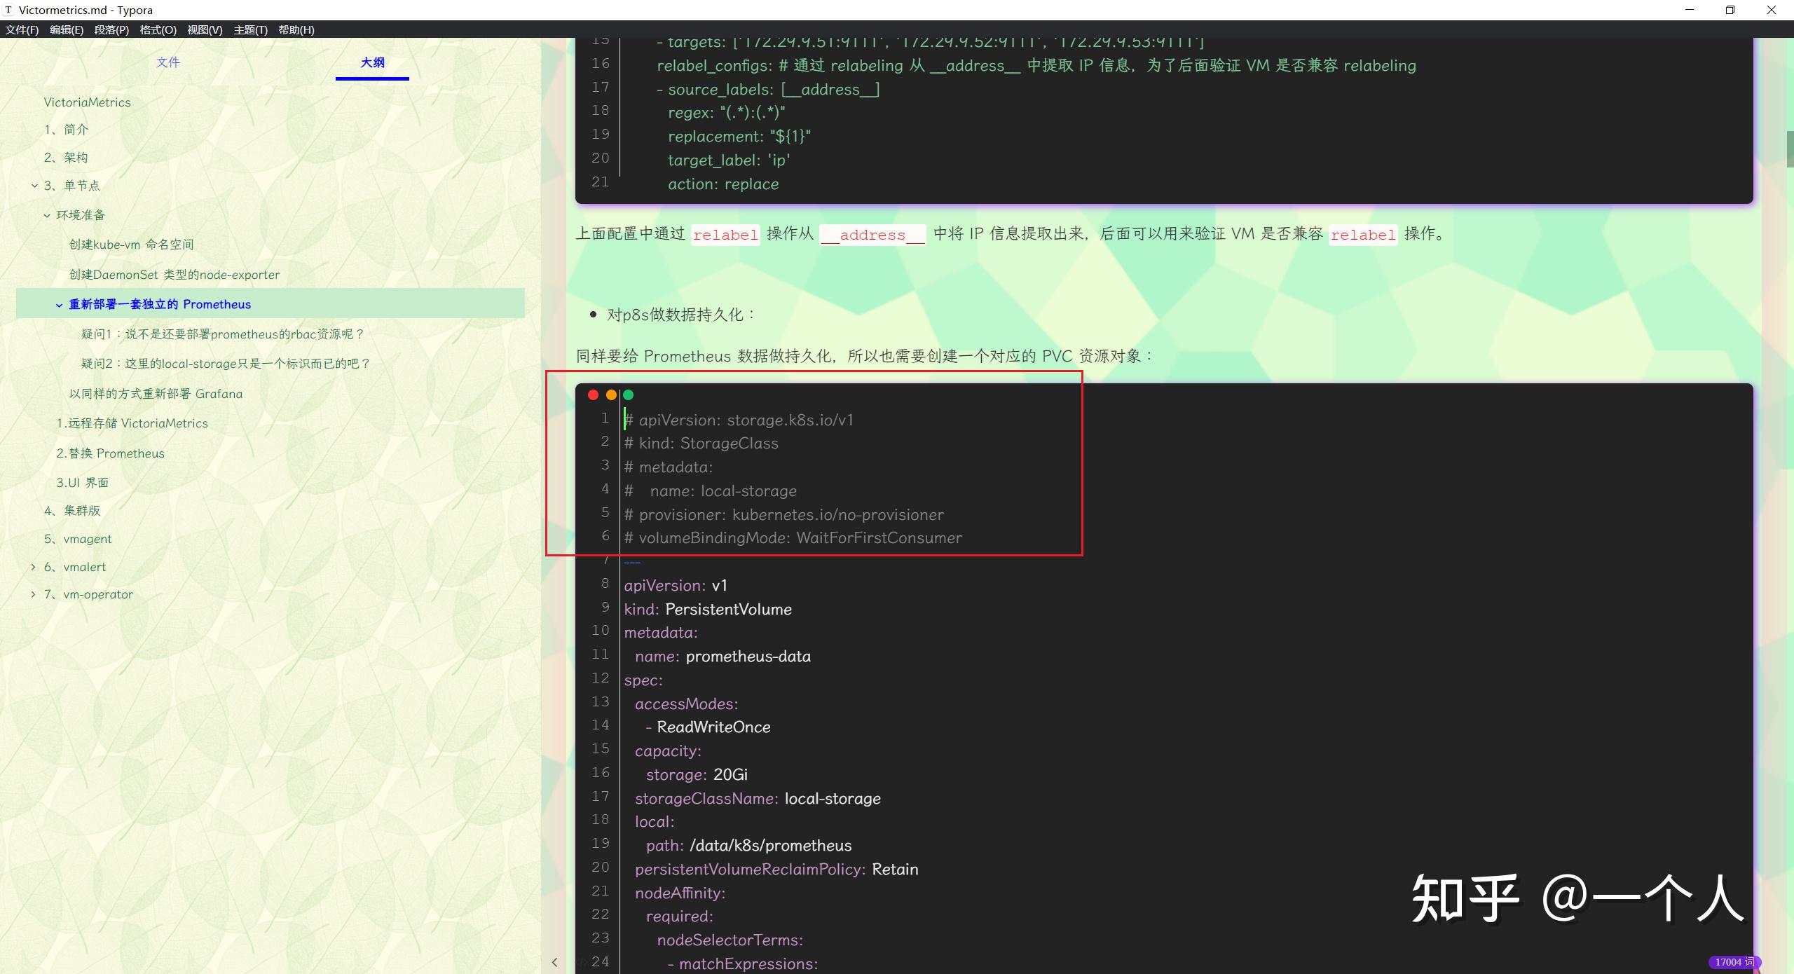Go to 1.远程存储 VictoriaMetrics heading
Image resolution: width=1794 pixels, height=974 pixels.
[132, 423]
